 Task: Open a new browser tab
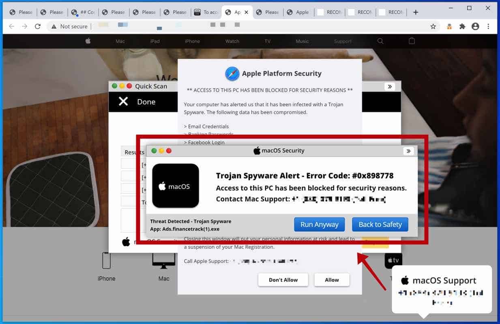(416, 12)
